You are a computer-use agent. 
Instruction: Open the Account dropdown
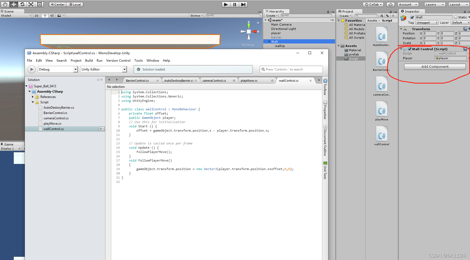(x=408, y=5)
